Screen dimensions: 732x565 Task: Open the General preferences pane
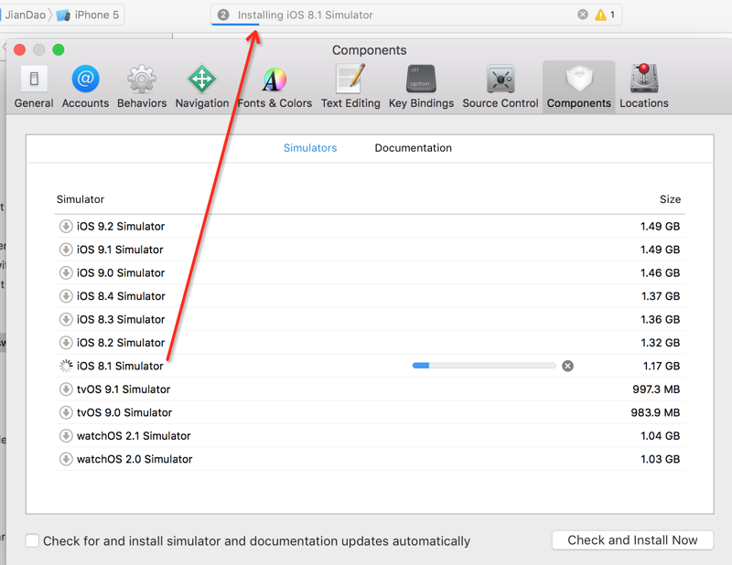point(34,87)
